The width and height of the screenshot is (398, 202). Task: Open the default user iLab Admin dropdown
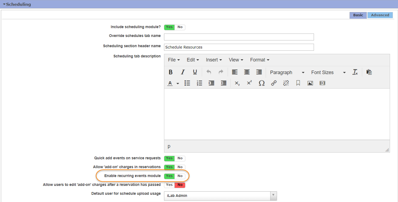coord(220,196)
